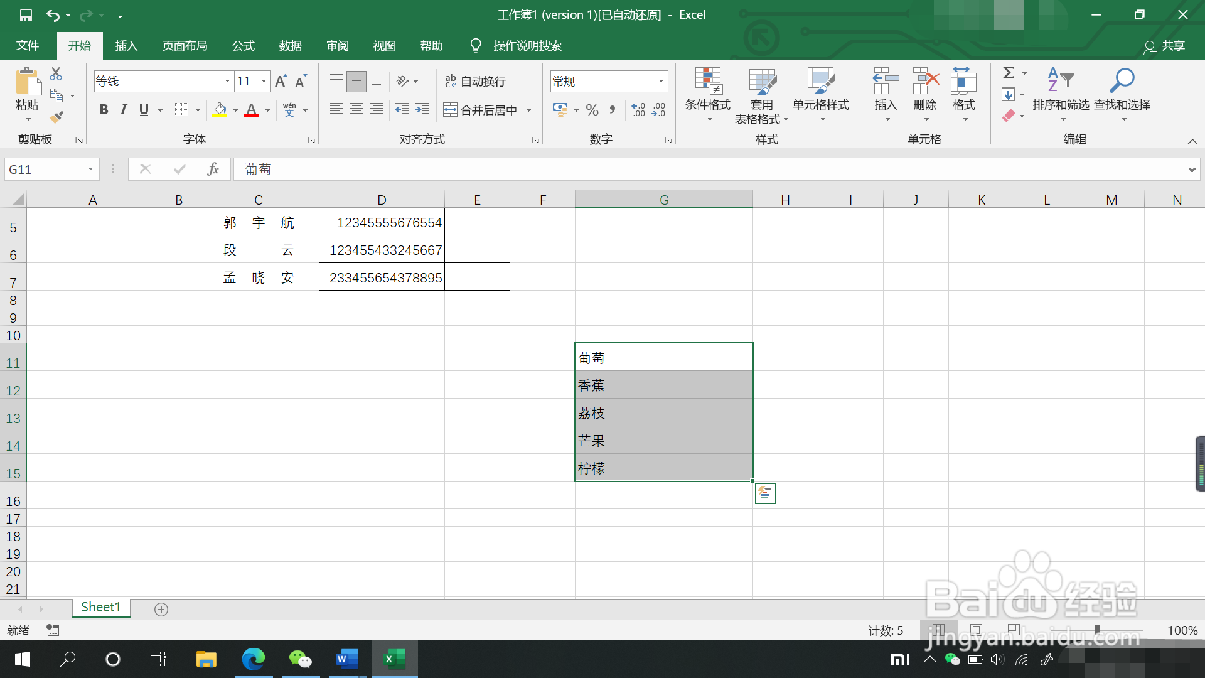Click the Increase Decimal icon
This screenshot has width=1205, height=678.
638,110
